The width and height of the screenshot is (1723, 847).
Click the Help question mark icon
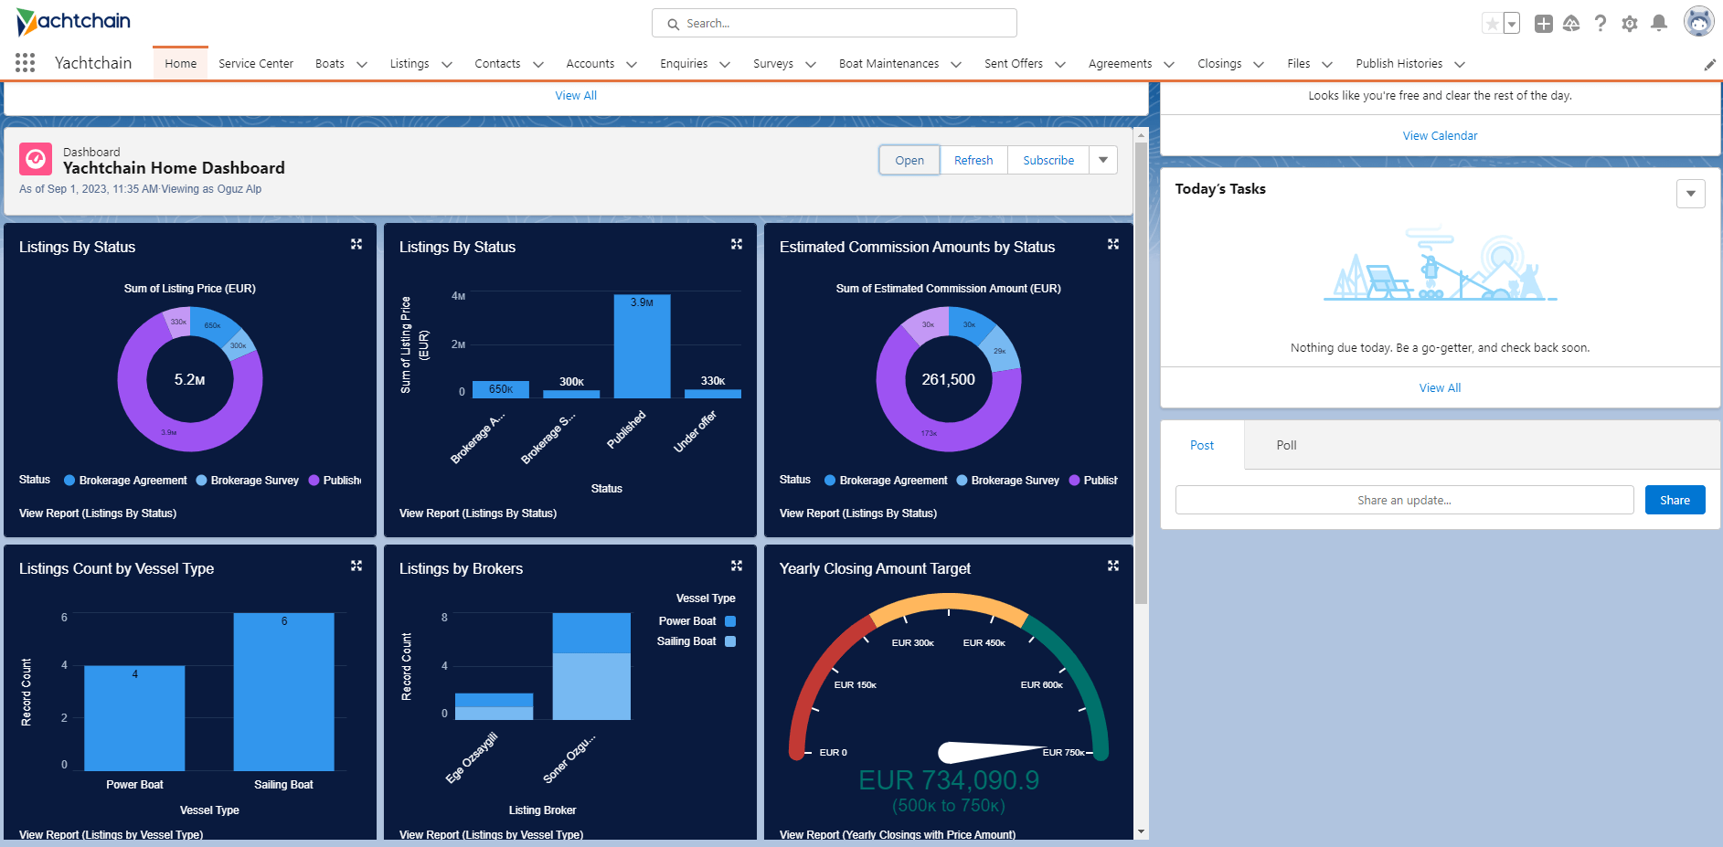(1600, 24)
